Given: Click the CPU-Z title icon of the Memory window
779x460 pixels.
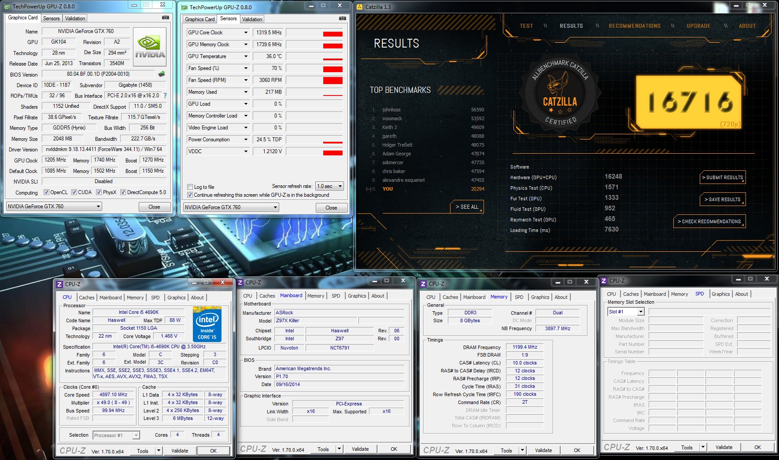Looking at the screenshot, I should [x=424, y=284].
